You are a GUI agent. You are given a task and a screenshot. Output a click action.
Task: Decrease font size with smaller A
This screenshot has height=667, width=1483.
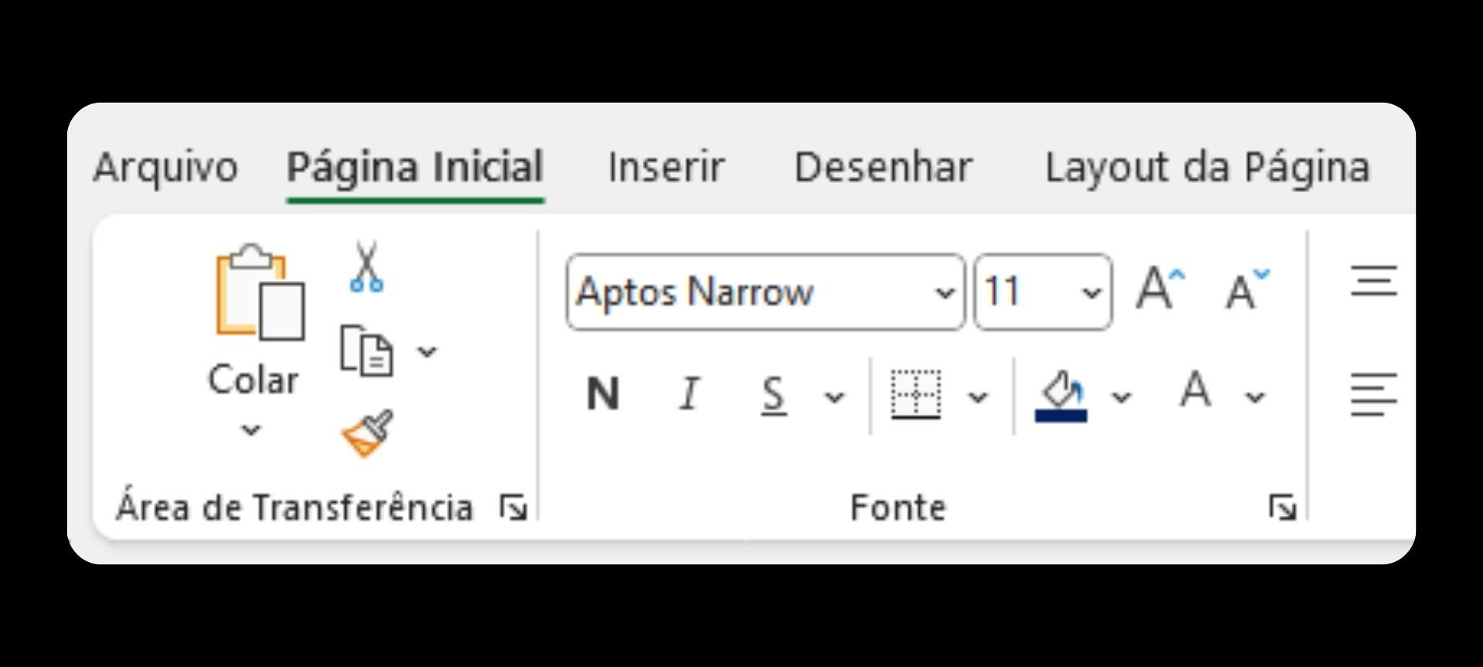pyautogui.click(x=1246, y=290)
